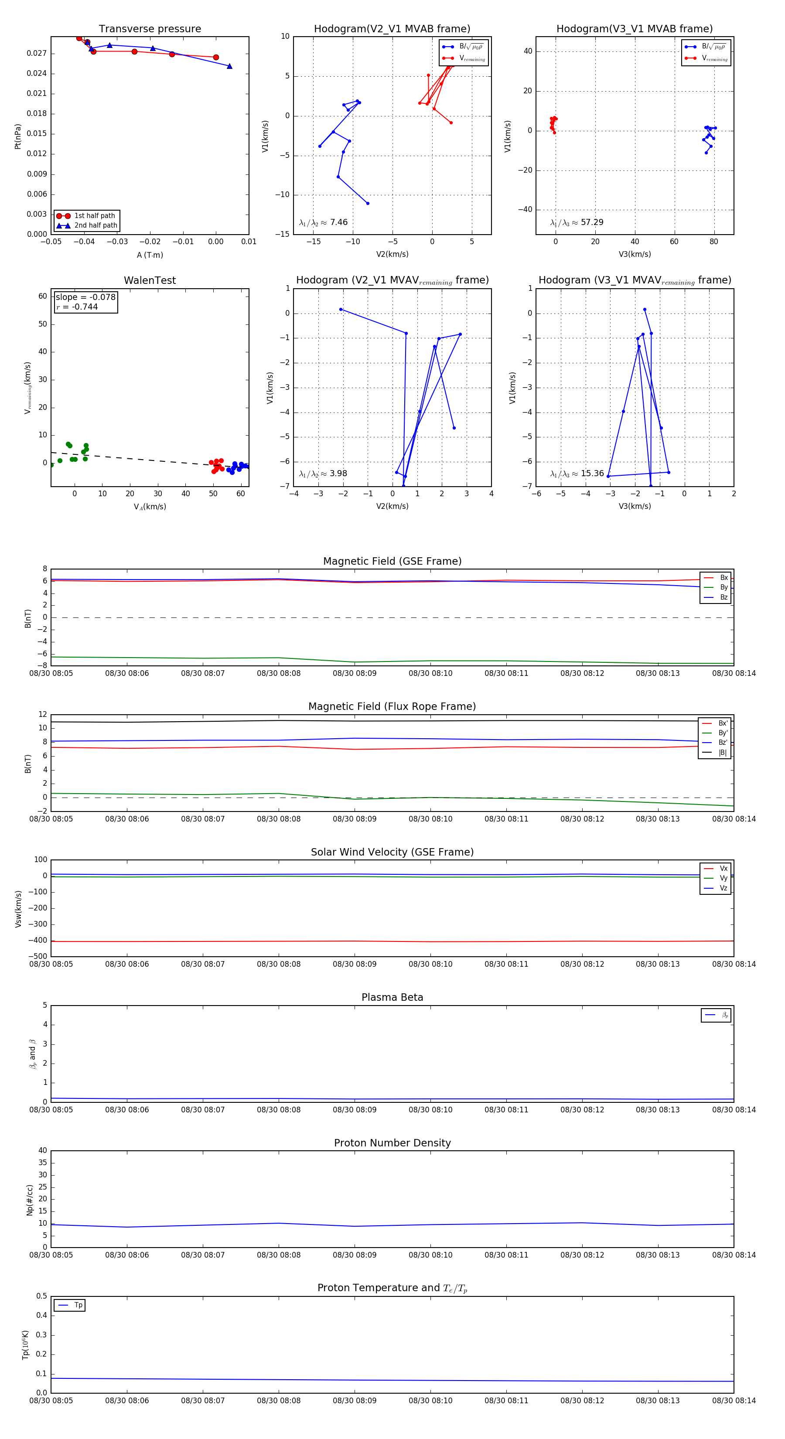Select the "Bz'" legend entry
785x1439 pixels.
pos(715,743)
